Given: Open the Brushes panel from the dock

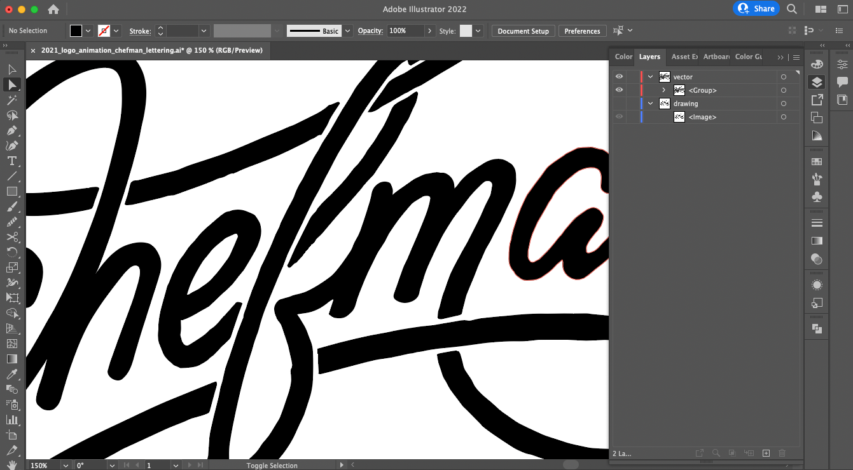Looking at the screenshot, I should coord(817,179).
